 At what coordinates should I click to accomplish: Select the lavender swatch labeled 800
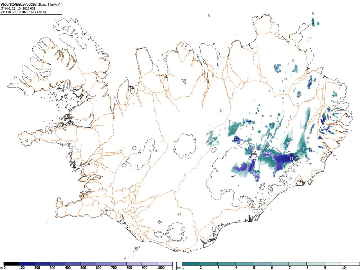click(134, 264)
